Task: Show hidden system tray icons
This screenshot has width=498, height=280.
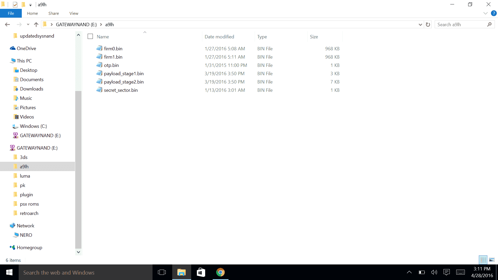Action: 409,272
